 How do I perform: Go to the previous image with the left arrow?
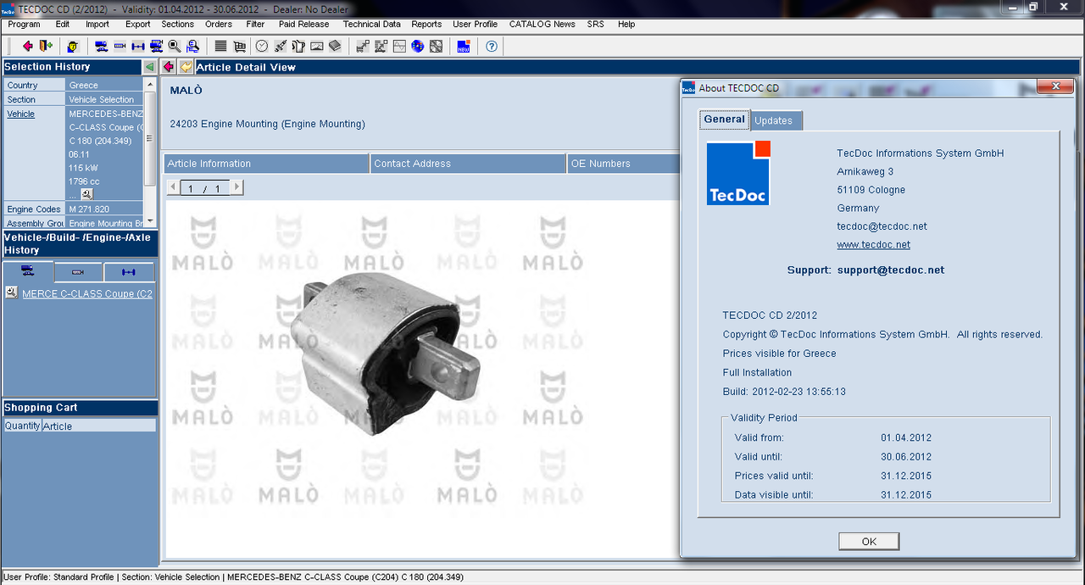pos(174,187)
